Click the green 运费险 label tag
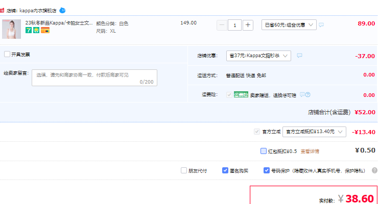This screenshot has width=379, height=204. tap(241, 95)
